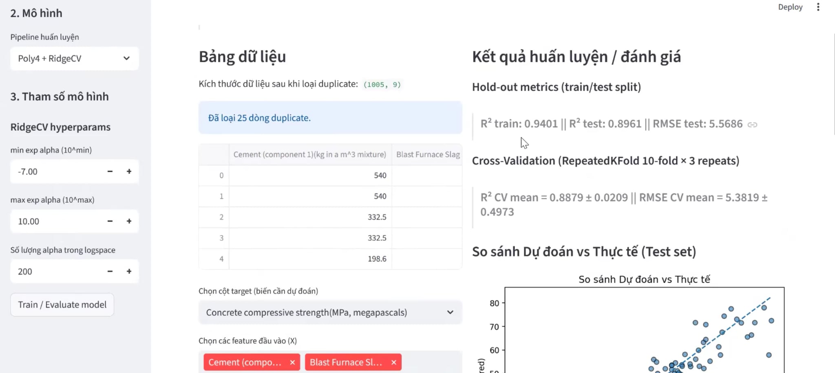
Task: Click the Train / Evaluate model button
Action: pyautogui.click(x=62, y=305)
